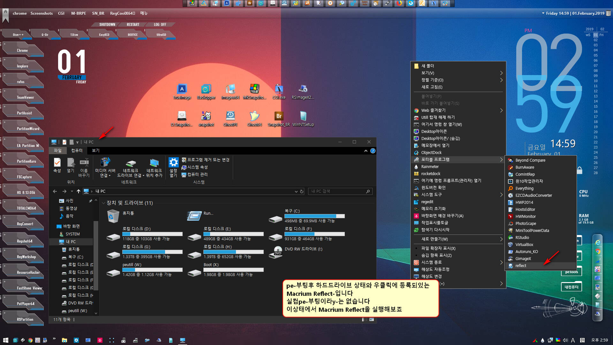Click the 시스템 속성 ribbon link
The image size is (613, 345).
click(x=195, y=167)
